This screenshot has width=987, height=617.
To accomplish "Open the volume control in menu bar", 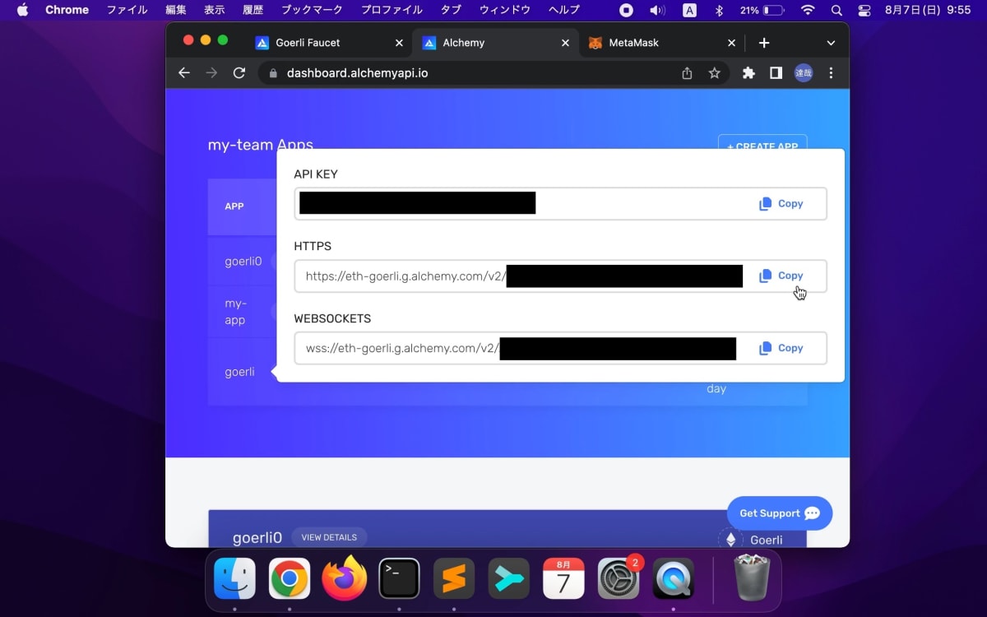I will [x=657, y=10].
